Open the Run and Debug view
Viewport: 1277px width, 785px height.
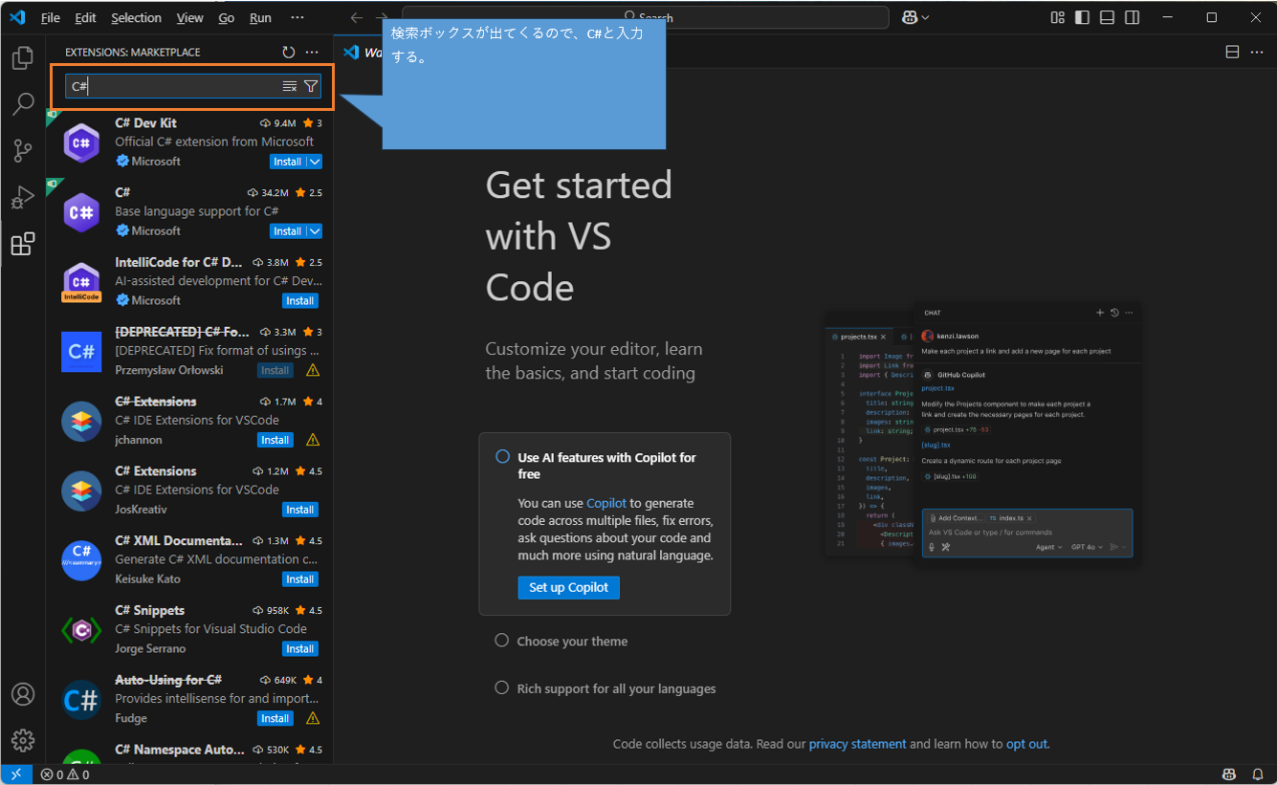[23, 198]
